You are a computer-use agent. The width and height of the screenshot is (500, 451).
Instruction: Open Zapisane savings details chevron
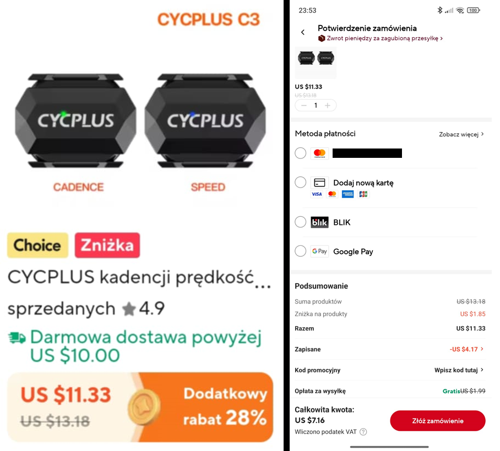pos(482,349)
